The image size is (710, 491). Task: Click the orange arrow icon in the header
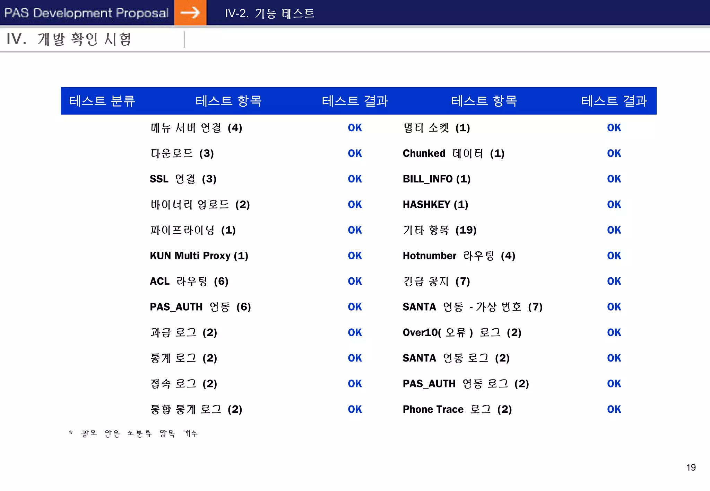coord(190,13)
